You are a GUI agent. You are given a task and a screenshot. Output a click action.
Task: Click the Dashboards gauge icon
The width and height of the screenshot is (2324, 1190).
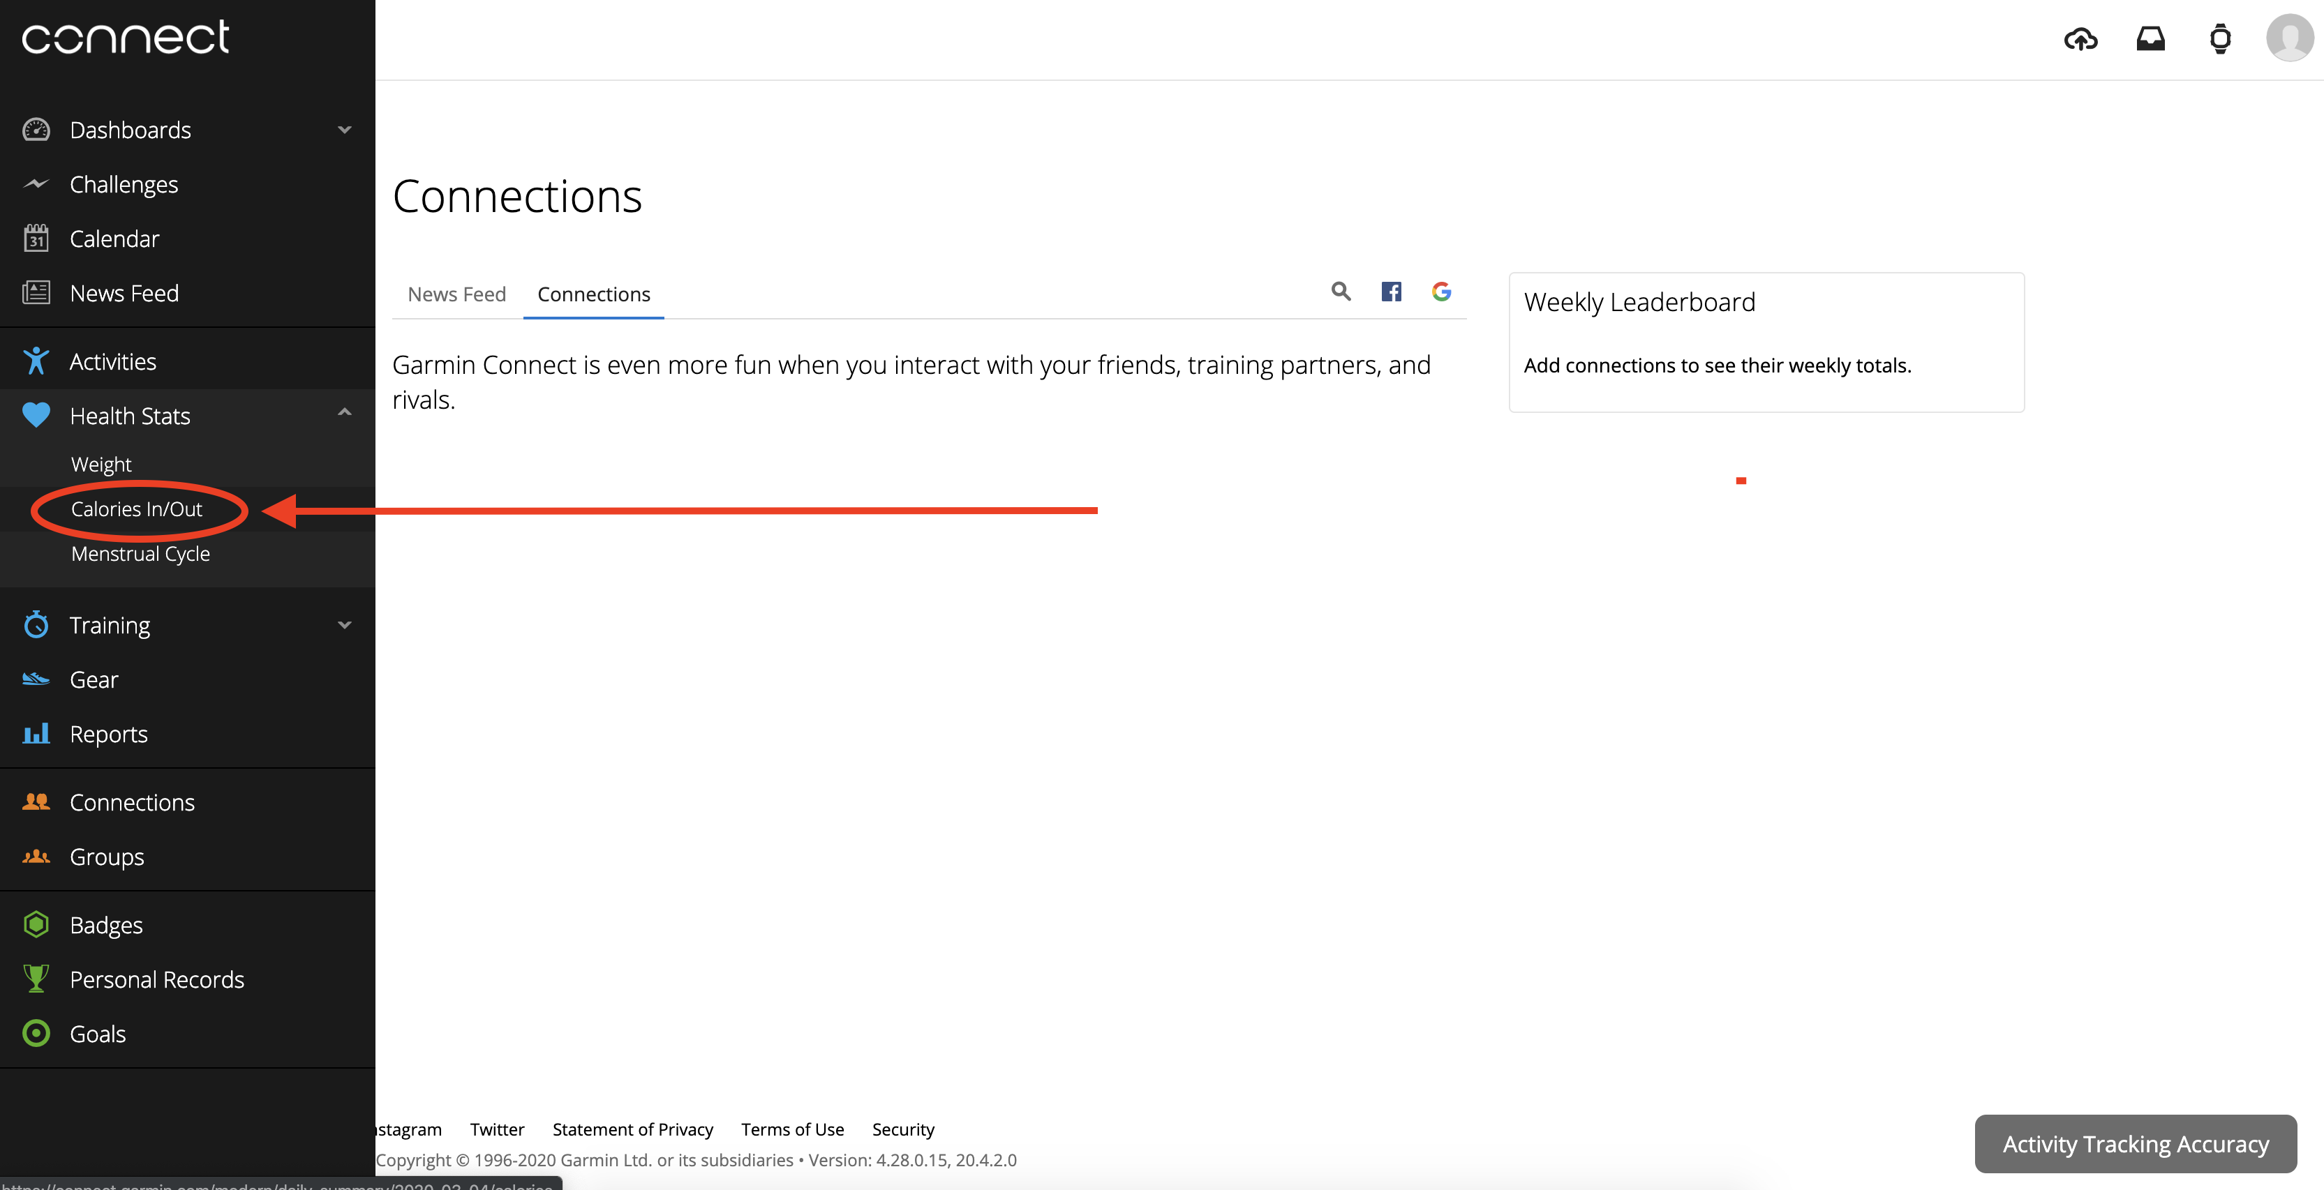pos(36,130)
